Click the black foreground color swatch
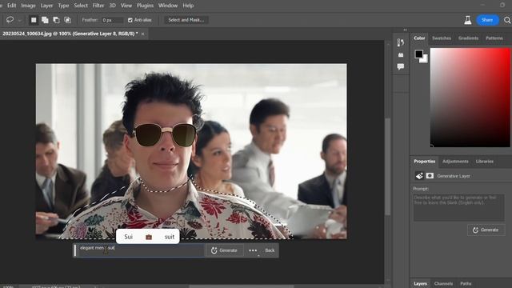512x288 pixels. coord(419,54)
